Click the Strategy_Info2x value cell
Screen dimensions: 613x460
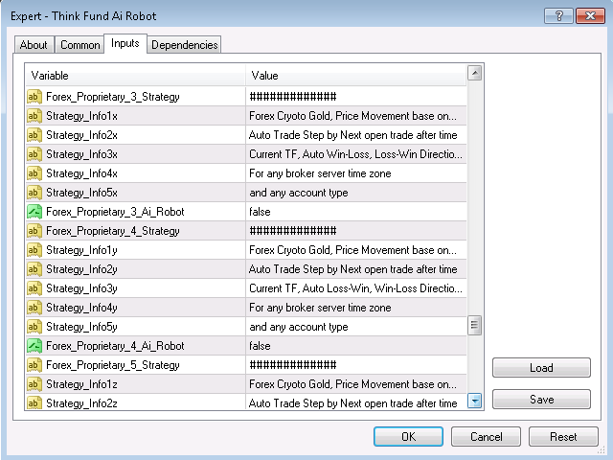(356, 135)
